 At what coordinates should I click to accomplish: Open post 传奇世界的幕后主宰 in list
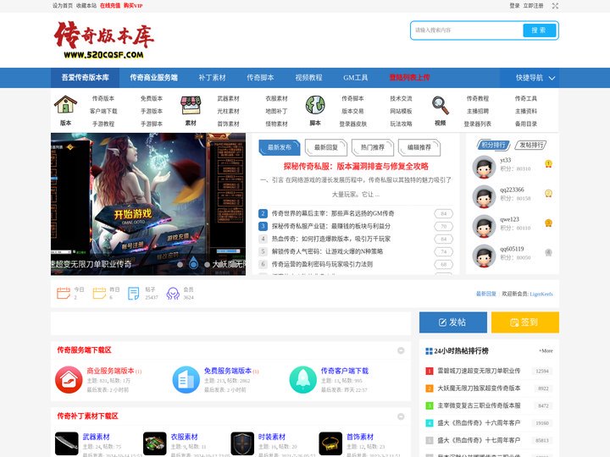coord(333,213)
